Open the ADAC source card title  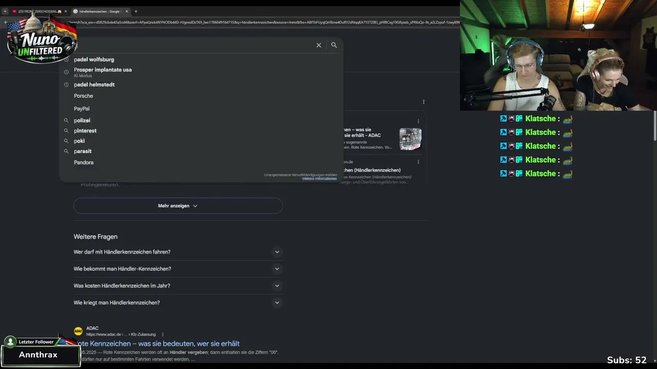(x=363, y=133)
